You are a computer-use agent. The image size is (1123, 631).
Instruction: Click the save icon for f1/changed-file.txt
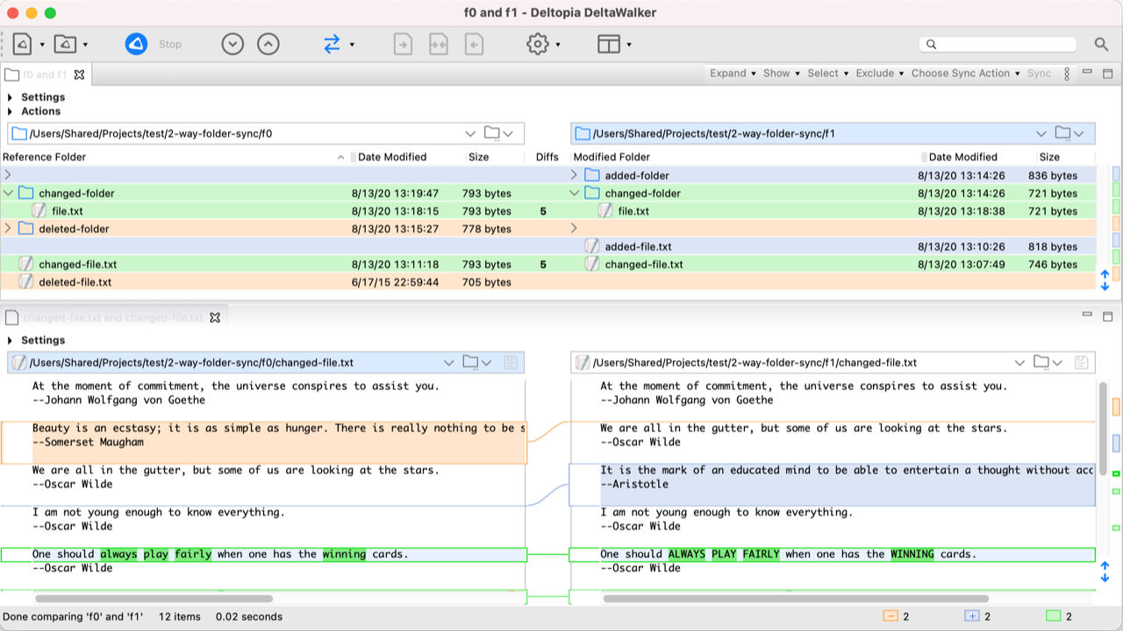[1082, 362]
